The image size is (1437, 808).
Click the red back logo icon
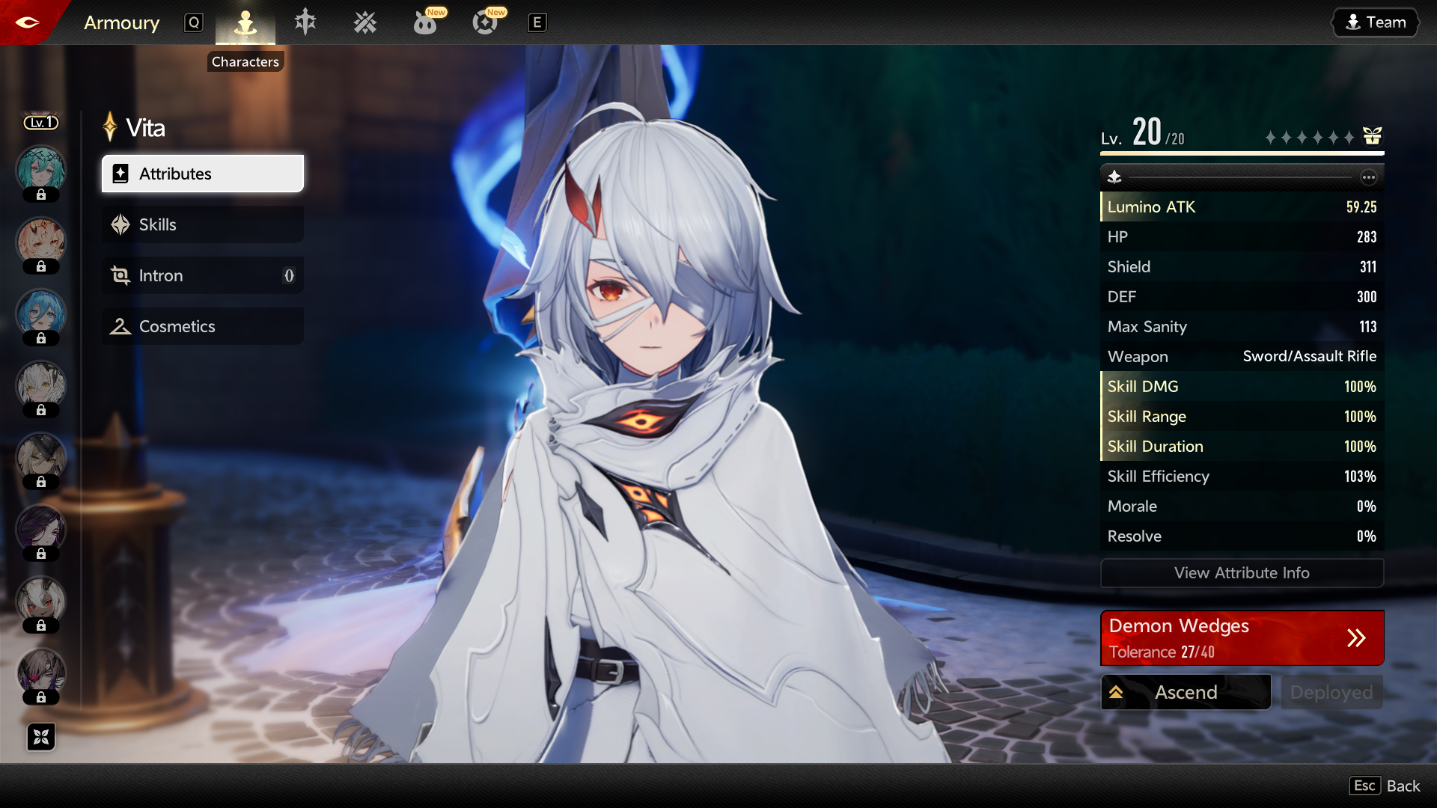point(27,22)
